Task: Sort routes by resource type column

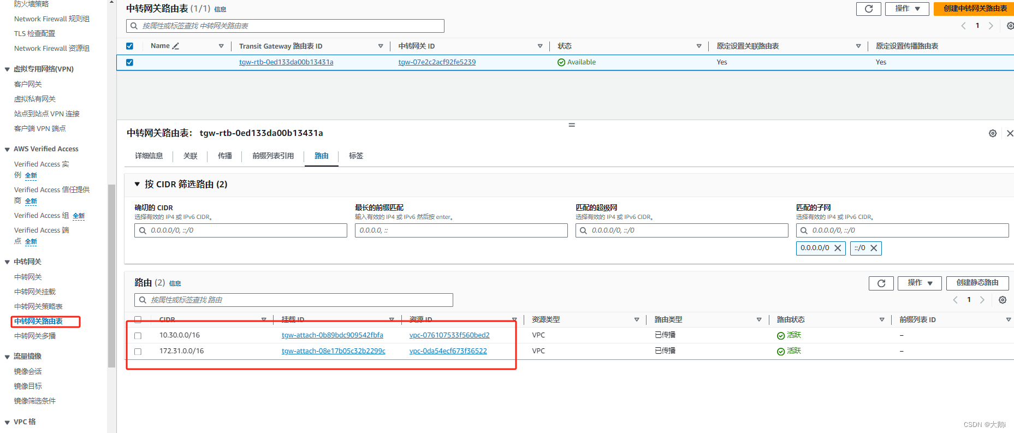Action: 637,319
